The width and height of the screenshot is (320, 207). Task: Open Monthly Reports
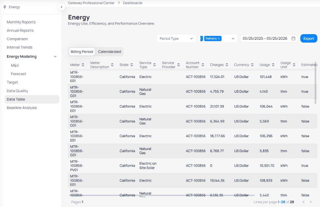pos(21,22)
